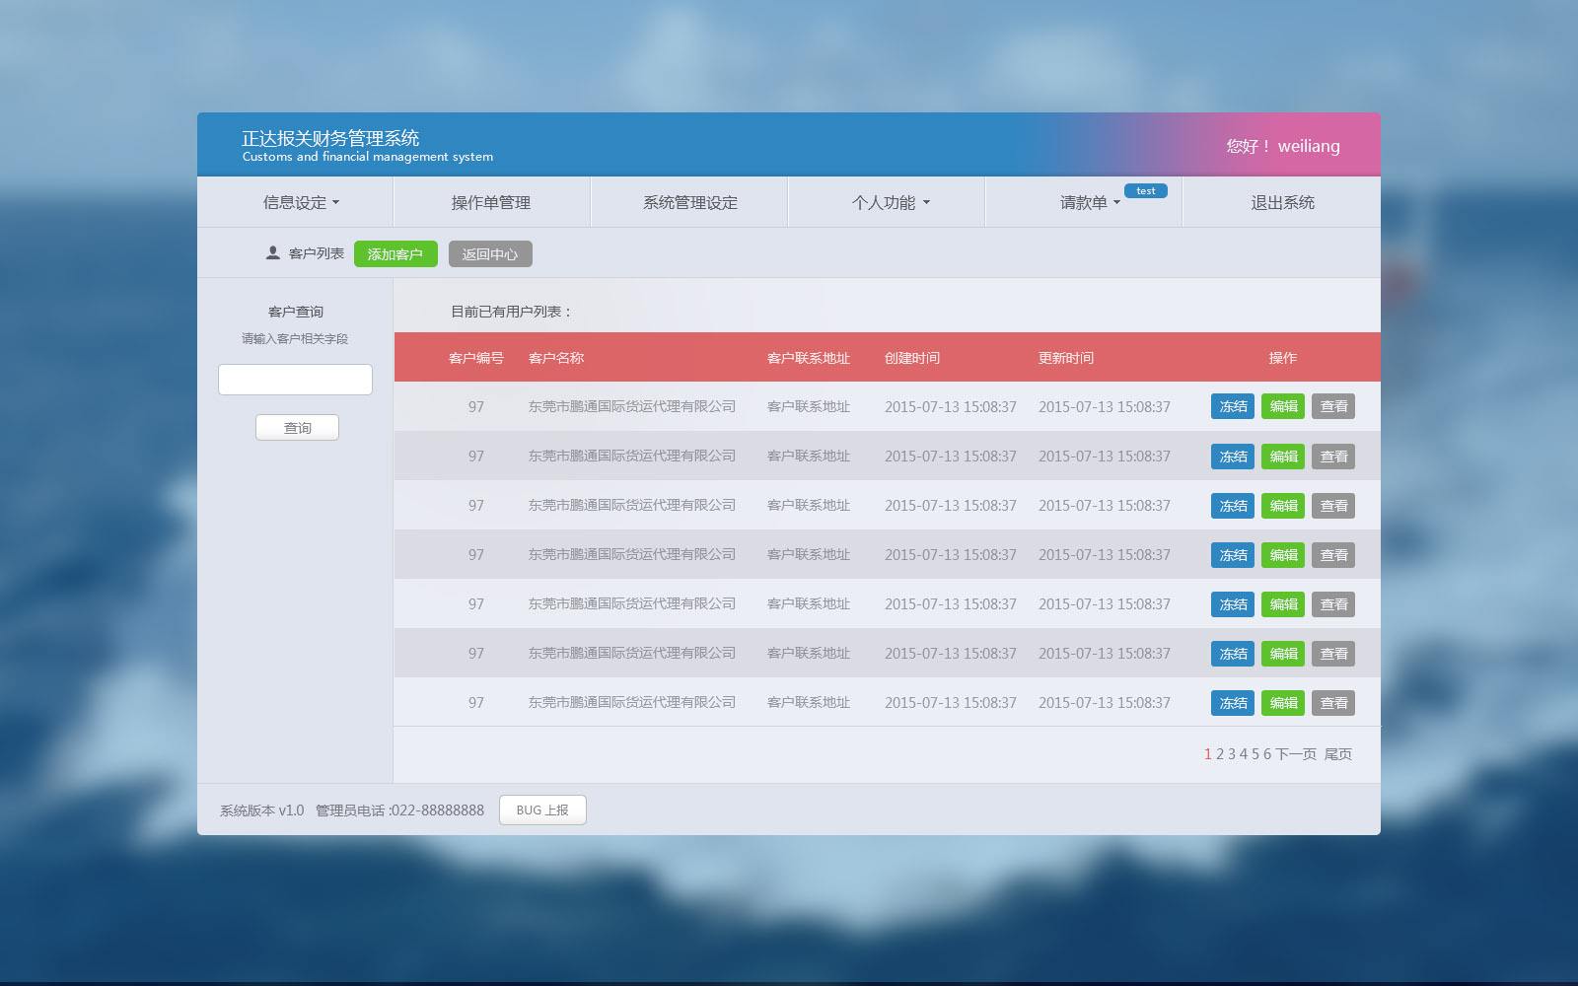
Task: Freeze the first customer with 冻结 button
Action: coord(1232,406)
